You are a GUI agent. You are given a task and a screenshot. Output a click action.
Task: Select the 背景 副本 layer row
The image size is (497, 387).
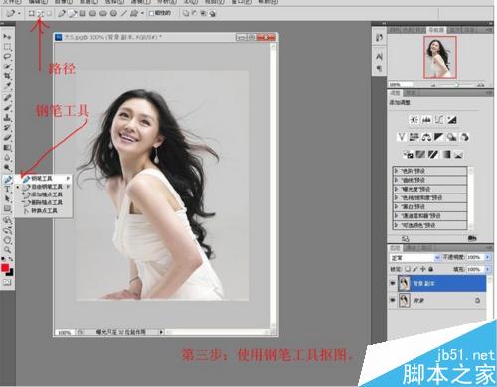437,283
